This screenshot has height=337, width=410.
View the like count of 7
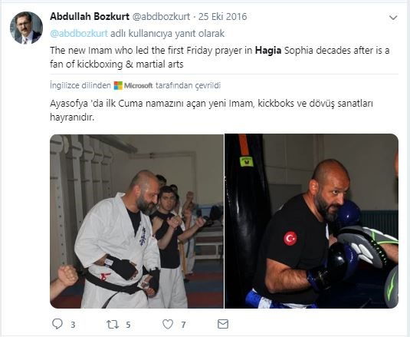183,325
